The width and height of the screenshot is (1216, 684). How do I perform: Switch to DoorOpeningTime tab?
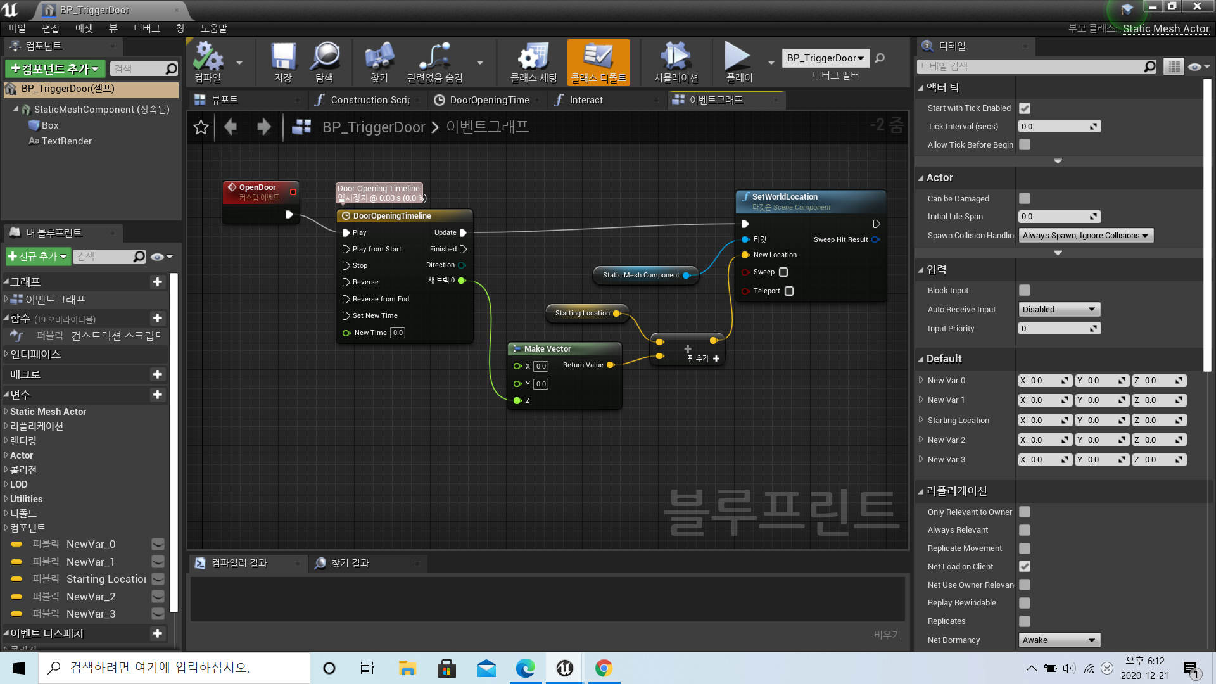[489, 100]
